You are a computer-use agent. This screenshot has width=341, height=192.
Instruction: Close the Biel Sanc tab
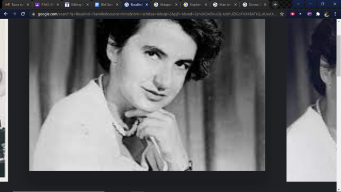[x=117, y=5]
